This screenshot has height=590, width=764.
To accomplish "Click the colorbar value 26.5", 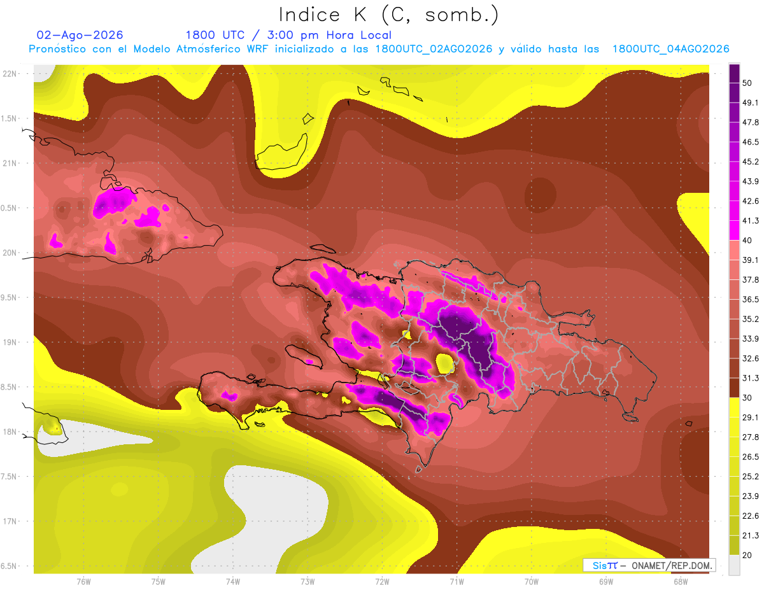I will click(x=750, y=457).
